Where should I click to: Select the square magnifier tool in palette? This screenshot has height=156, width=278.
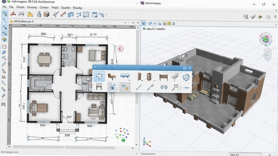point(175,87)
